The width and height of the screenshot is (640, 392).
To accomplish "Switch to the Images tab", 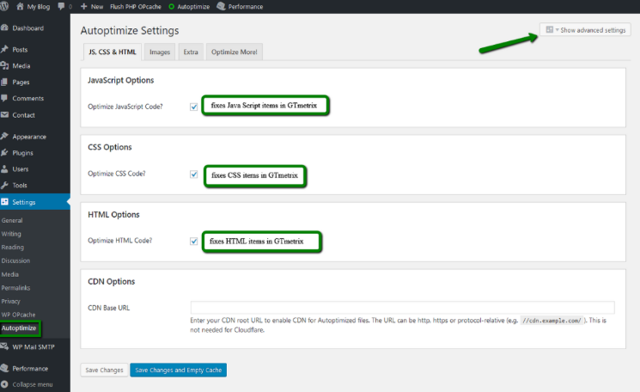I will pos(160,52).
